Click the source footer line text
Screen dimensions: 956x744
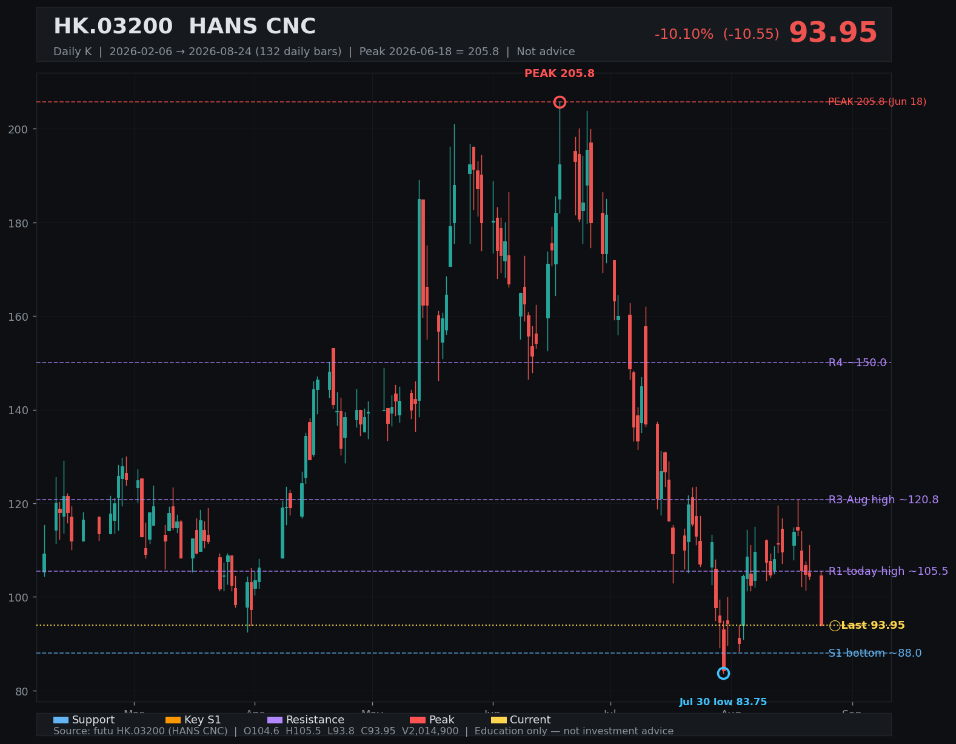click(x=363, y=731)
